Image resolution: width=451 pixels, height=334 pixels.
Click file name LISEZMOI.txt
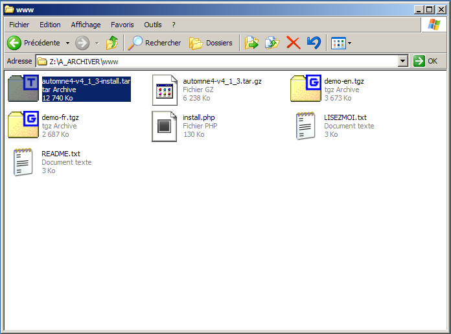point(345,117)
